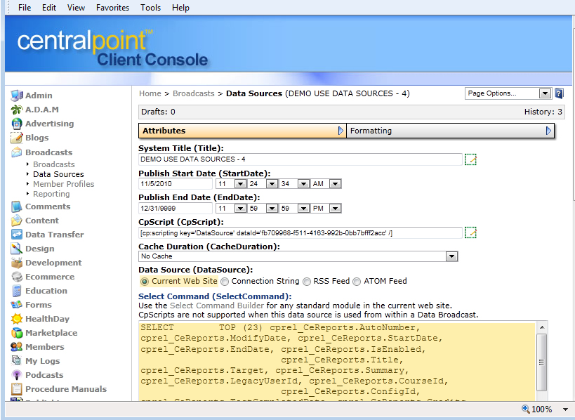This screenshot has height=420, width=575.
Task: Click the edit icon beside System Title
Action: [470, 159]
